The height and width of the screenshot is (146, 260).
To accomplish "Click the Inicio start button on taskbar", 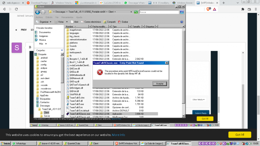I will (5, 143).
